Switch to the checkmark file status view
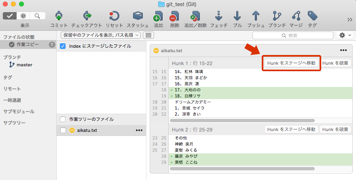356x180 pixels. tap(10, 16)
